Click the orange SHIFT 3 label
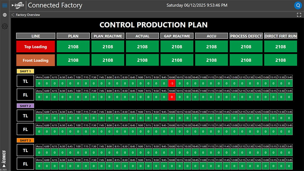This screenshot has height=171, width=304. [x=26, y=140]
